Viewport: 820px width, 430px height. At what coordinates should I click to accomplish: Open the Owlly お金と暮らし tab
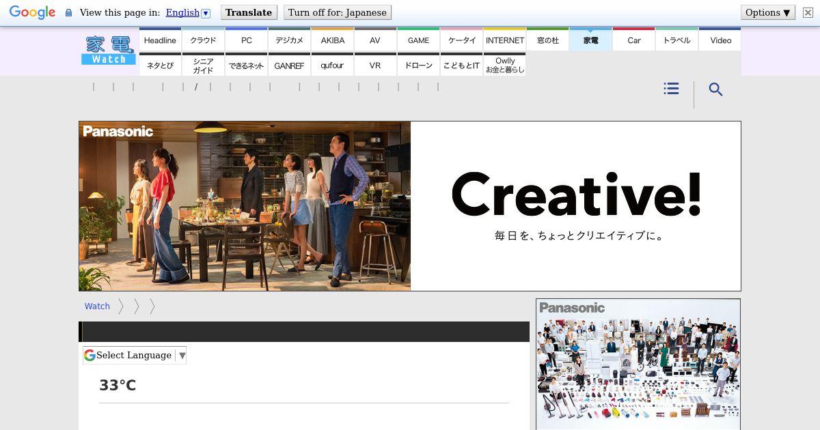504,65
